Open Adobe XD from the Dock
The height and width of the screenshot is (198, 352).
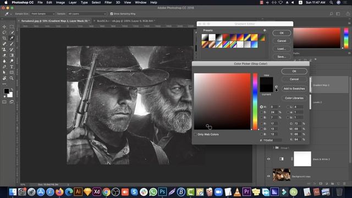point(97,192)
